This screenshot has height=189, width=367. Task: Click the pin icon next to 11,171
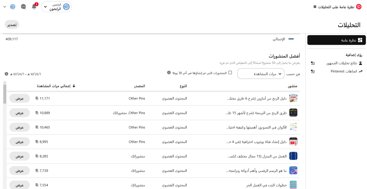pyautogui.click(x=37, y=98)
